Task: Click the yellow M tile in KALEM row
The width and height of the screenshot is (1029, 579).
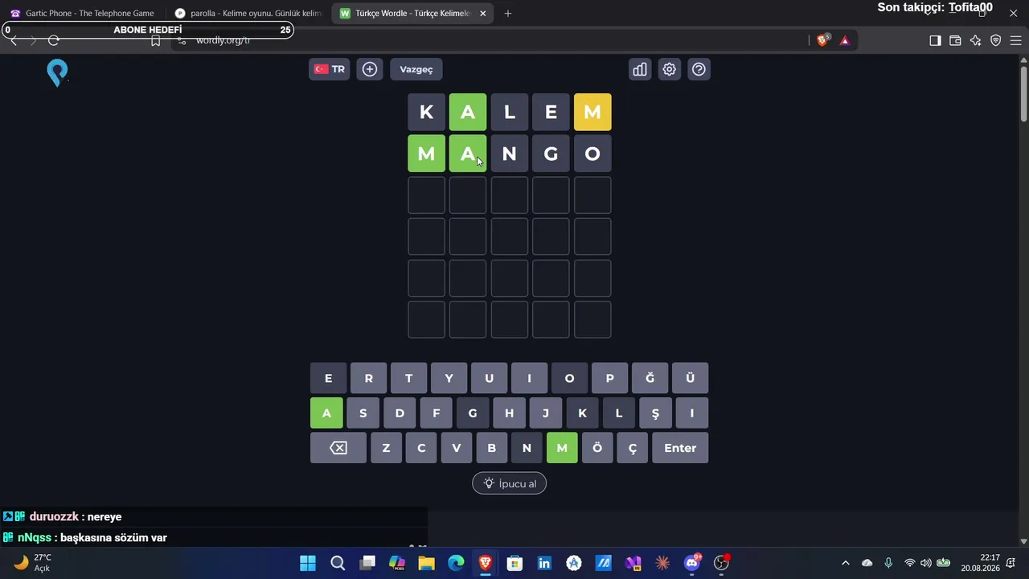Action: 592,112
